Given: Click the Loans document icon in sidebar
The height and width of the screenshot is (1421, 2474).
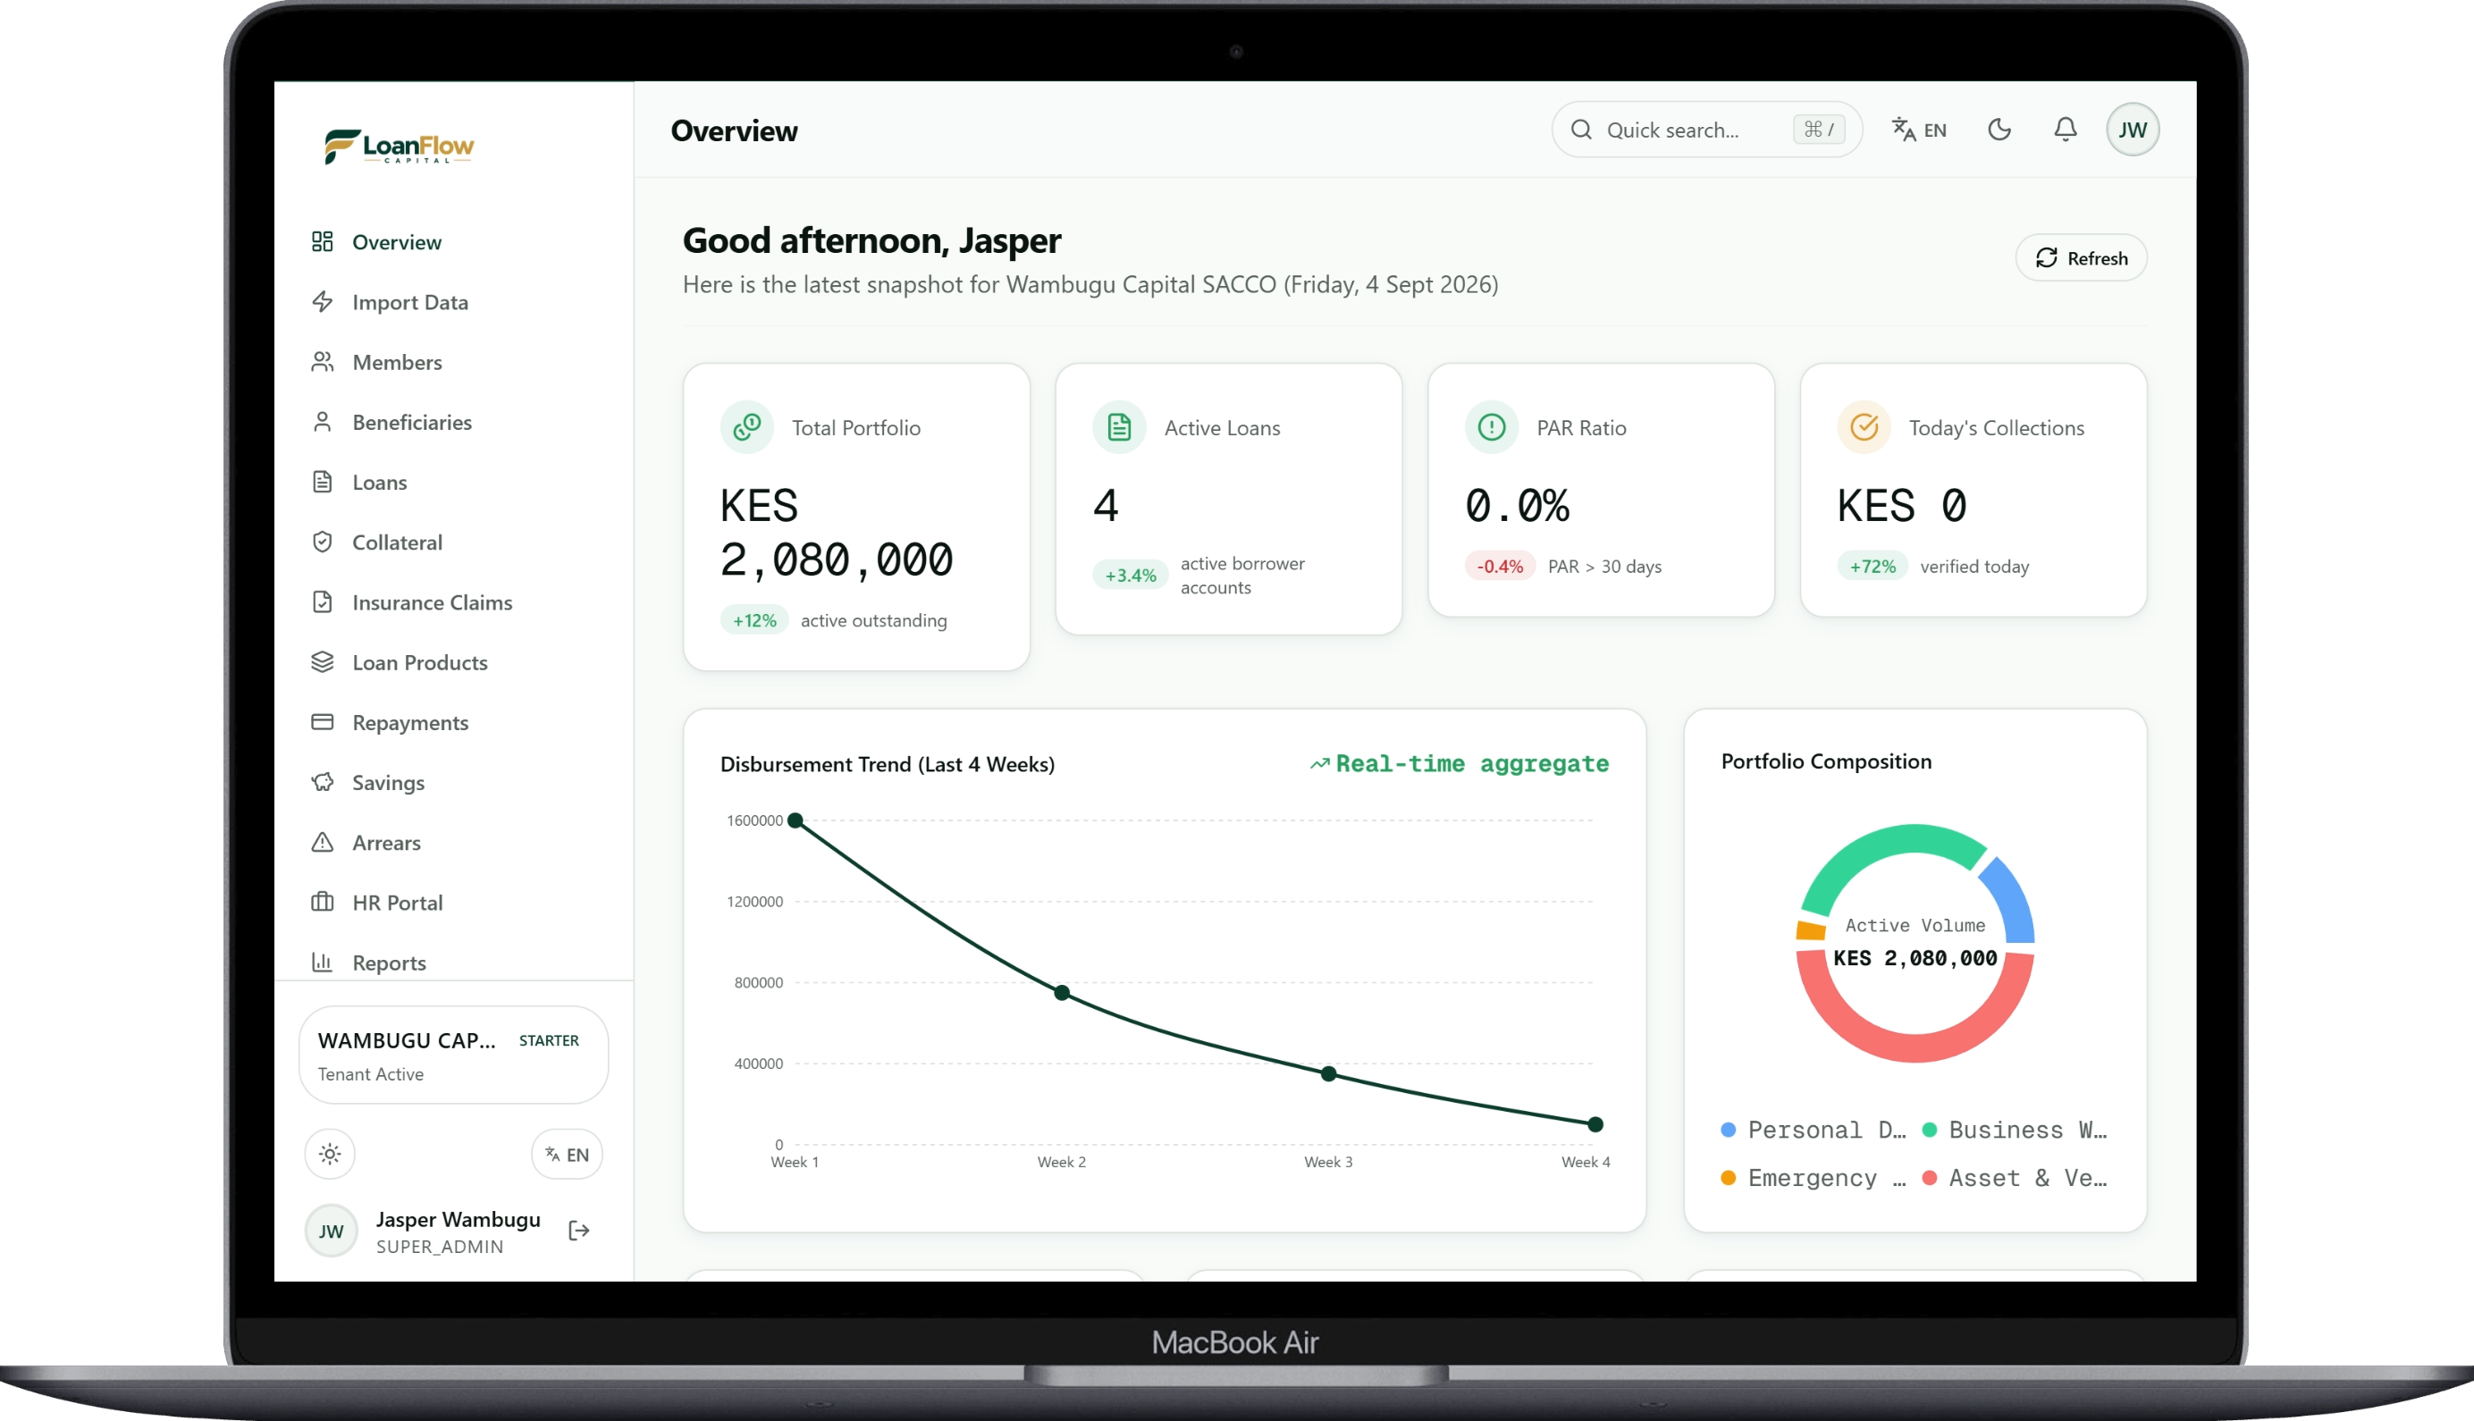Looking at the screenshot, I should 322,482.
